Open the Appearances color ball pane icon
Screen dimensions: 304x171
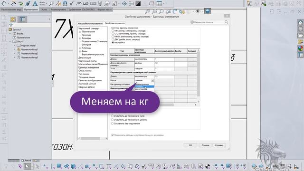(300, 48)
